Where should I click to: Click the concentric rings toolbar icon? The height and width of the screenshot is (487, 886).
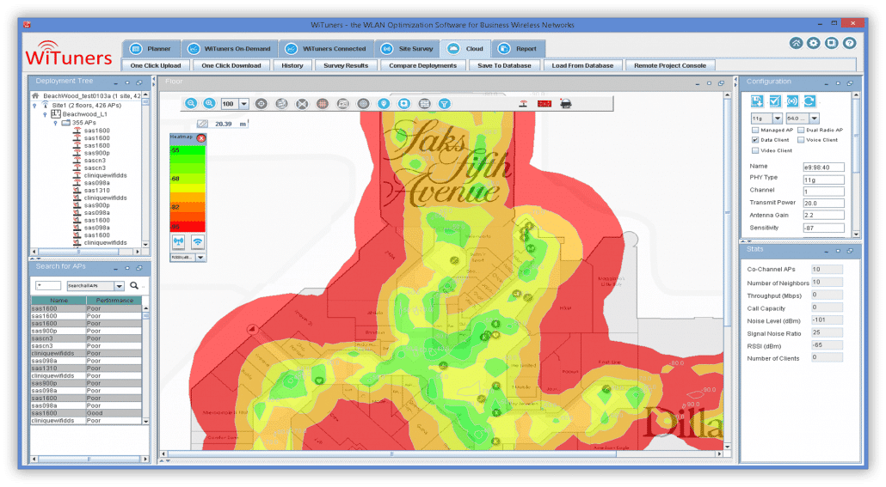coord(363,104)
